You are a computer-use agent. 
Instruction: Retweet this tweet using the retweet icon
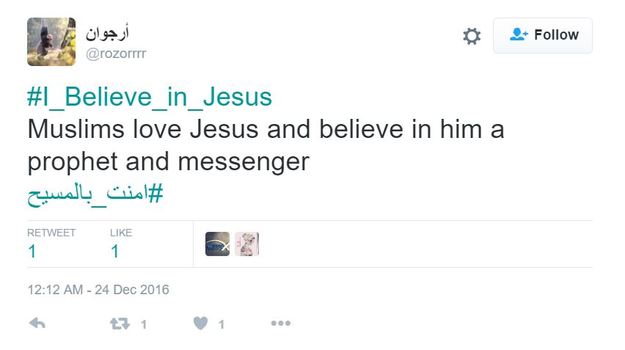(119, 324)
